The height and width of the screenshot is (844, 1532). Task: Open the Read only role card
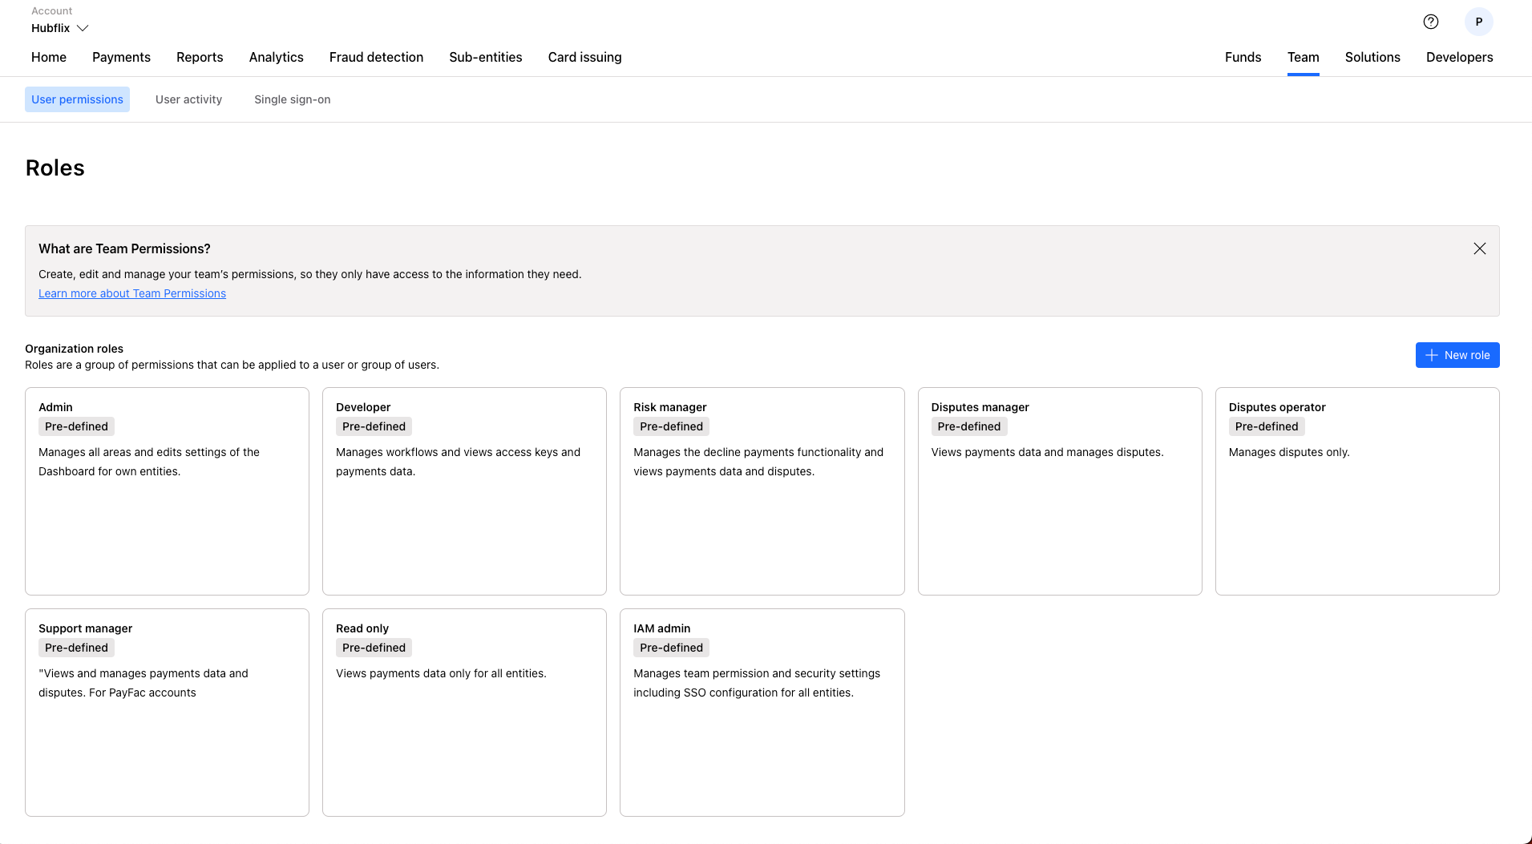(464, 712)
